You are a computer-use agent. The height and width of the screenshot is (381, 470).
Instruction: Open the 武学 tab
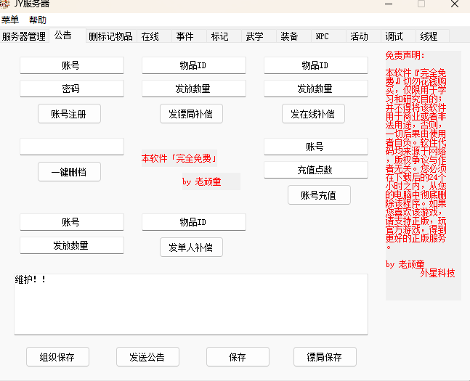pyautogui.click(x=254, y=36)
